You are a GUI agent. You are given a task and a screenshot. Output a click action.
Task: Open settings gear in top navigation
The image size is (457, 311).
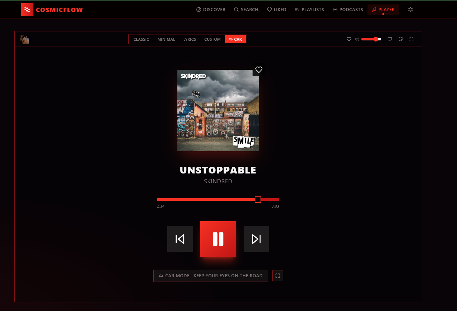(x=411, y=10)
